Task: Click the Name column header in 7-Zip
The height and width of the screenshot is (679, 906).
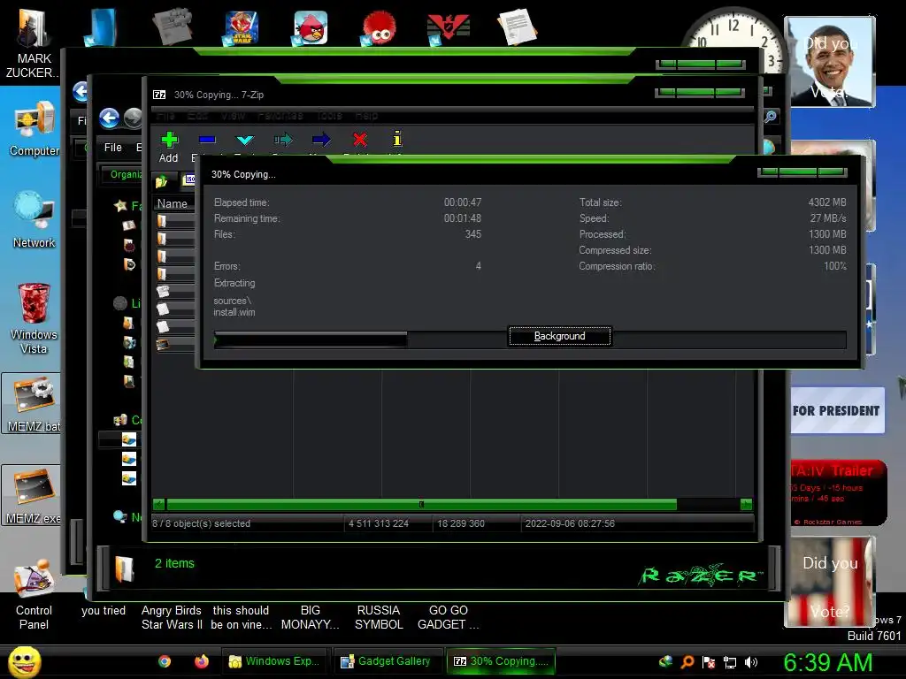Action: click(173, 204)
